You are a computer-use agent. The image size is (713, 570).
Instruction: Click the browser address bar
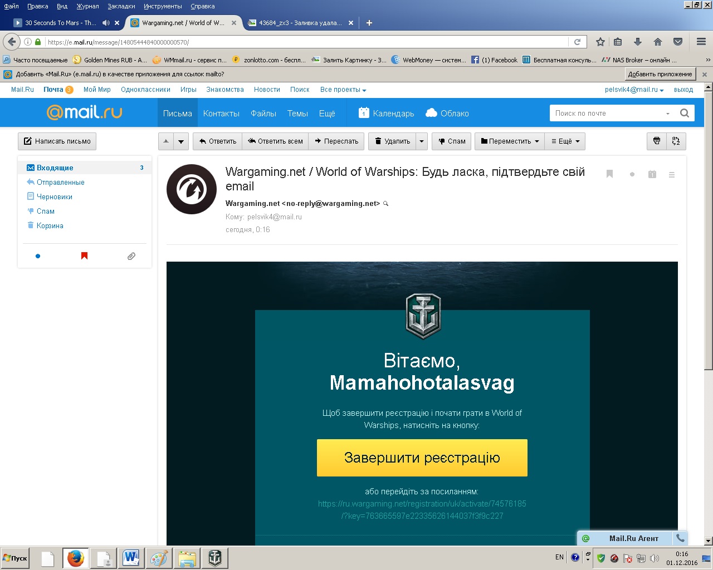(x=306, y=42)
